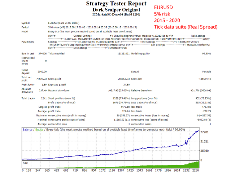Click the Size label in the lower chart
The image size is (231, 173).
coord(25,163)
